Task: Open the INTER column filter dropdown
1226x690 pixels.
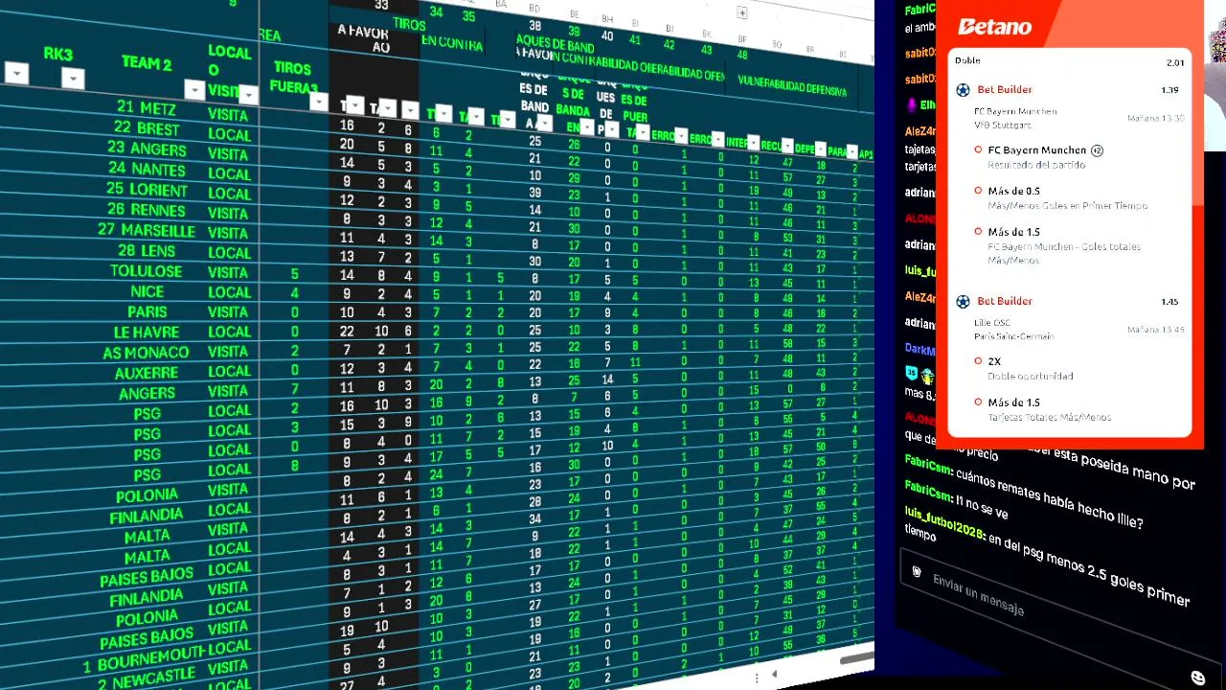Action: pyautogui.click(x=754, y=143)
